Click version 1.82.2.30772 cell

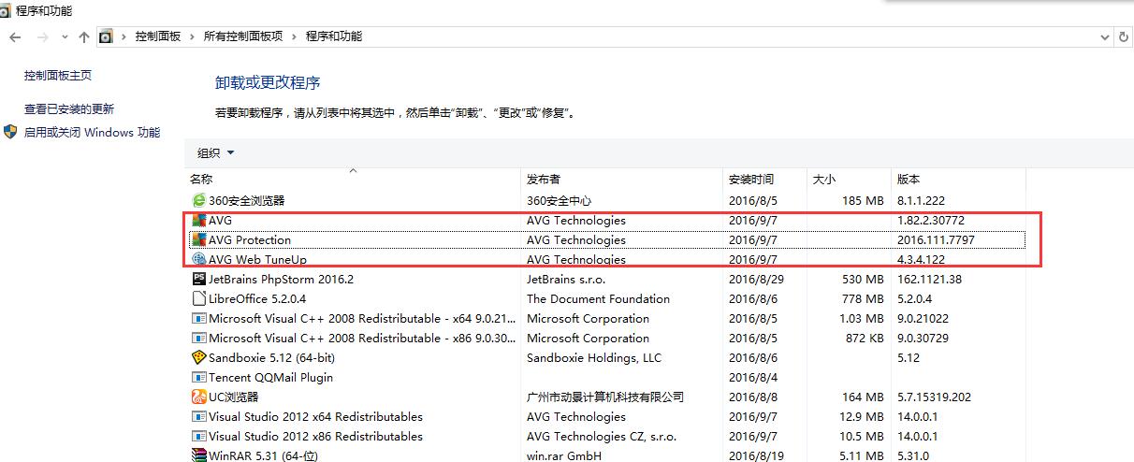pyautogui.click(x=930, y=221)
